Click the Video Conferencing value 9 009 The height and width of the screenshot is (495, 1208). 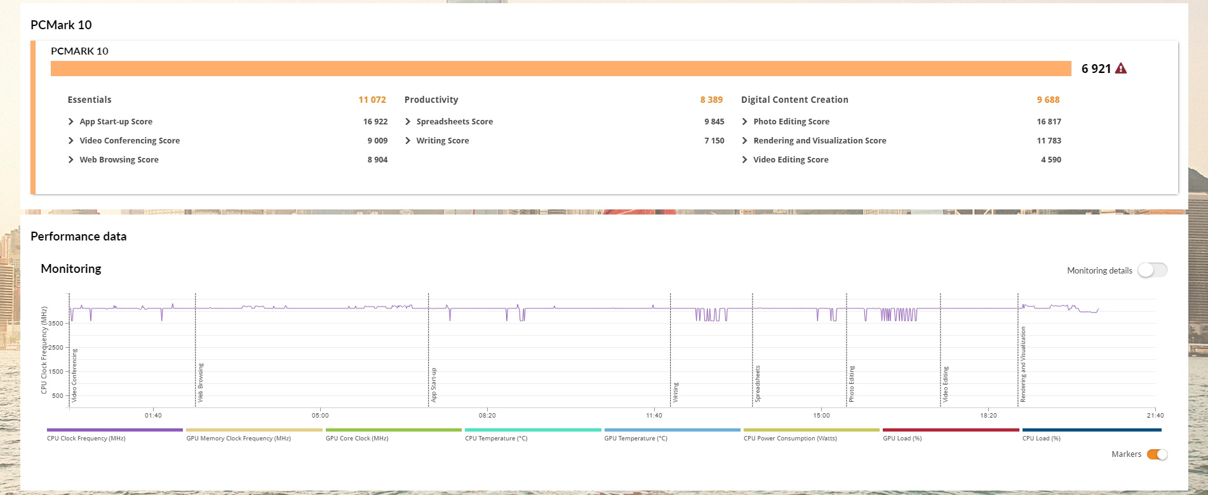[377, 141]
